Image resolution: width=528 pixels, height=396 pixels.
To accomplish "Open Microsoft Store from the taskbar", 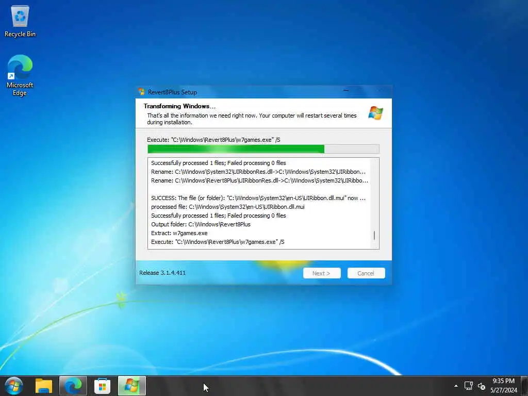I will (x=103, y=386).
